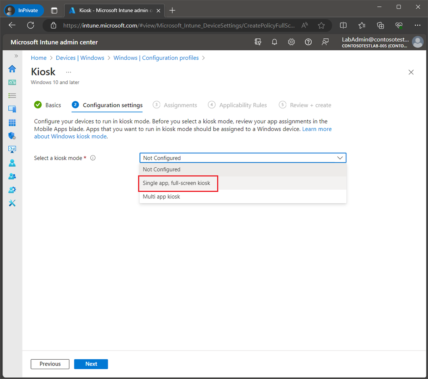Select Single app, full-screen kiosk option

click(243, 183)
